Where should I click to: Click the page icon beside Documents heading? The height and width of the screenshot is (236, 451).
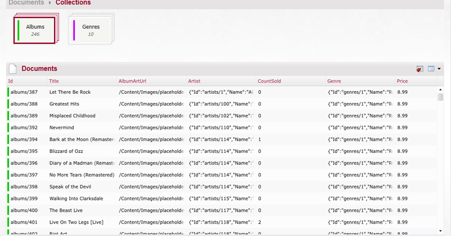(12, 69)
